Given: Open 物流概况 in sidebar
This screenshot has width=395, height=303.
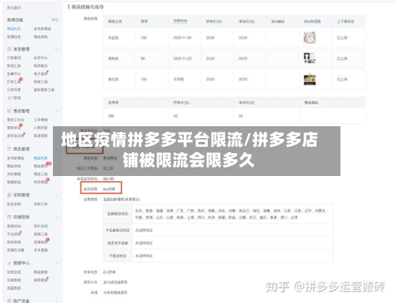Looking at the screenshot, I should [x=40, y=65].
